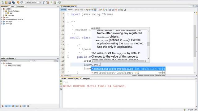This screenshot has height=111, width=198.
Task: Toggle Show Non-Public Members filter in Navigator
Action: point(13,106)
